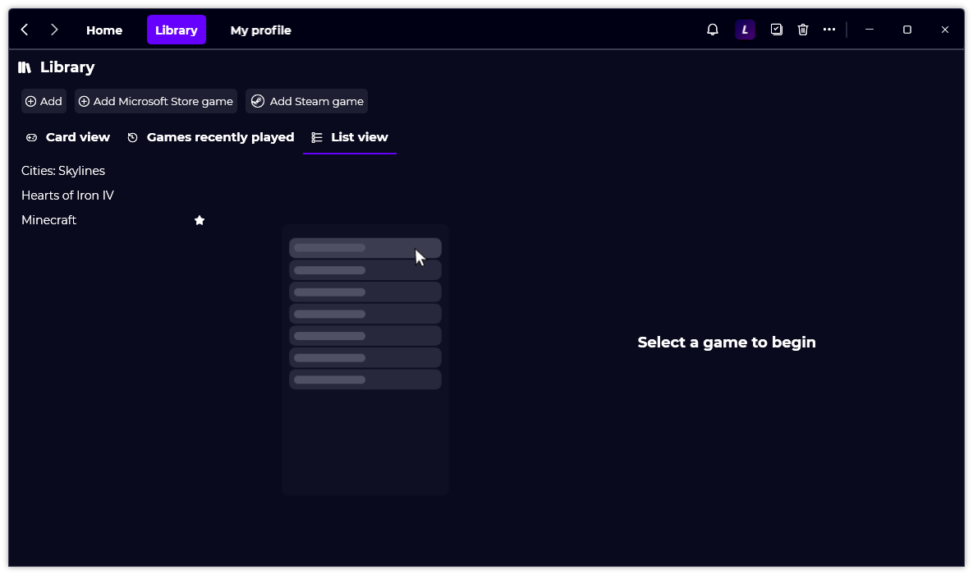Image resolution: width=973 pixels, height=575 pixels.
Task: Click Add Steam game
Action: point(306,101)
